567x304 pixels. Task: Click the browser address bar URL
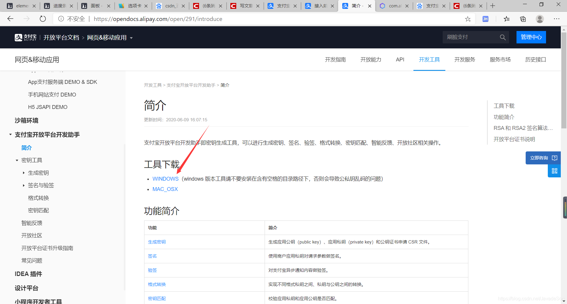point(158,19)
